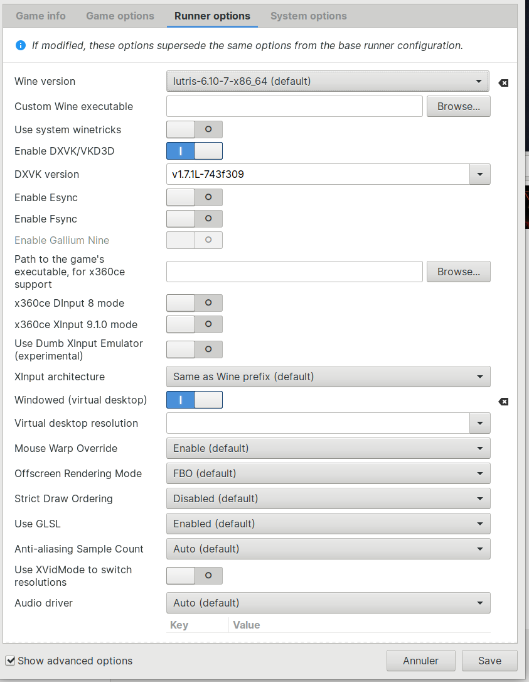Image resolution: width=529 pixels, height=682 pixels.
Task: Reset Wine version with its clear icon
Action: [x=503, y=82]
